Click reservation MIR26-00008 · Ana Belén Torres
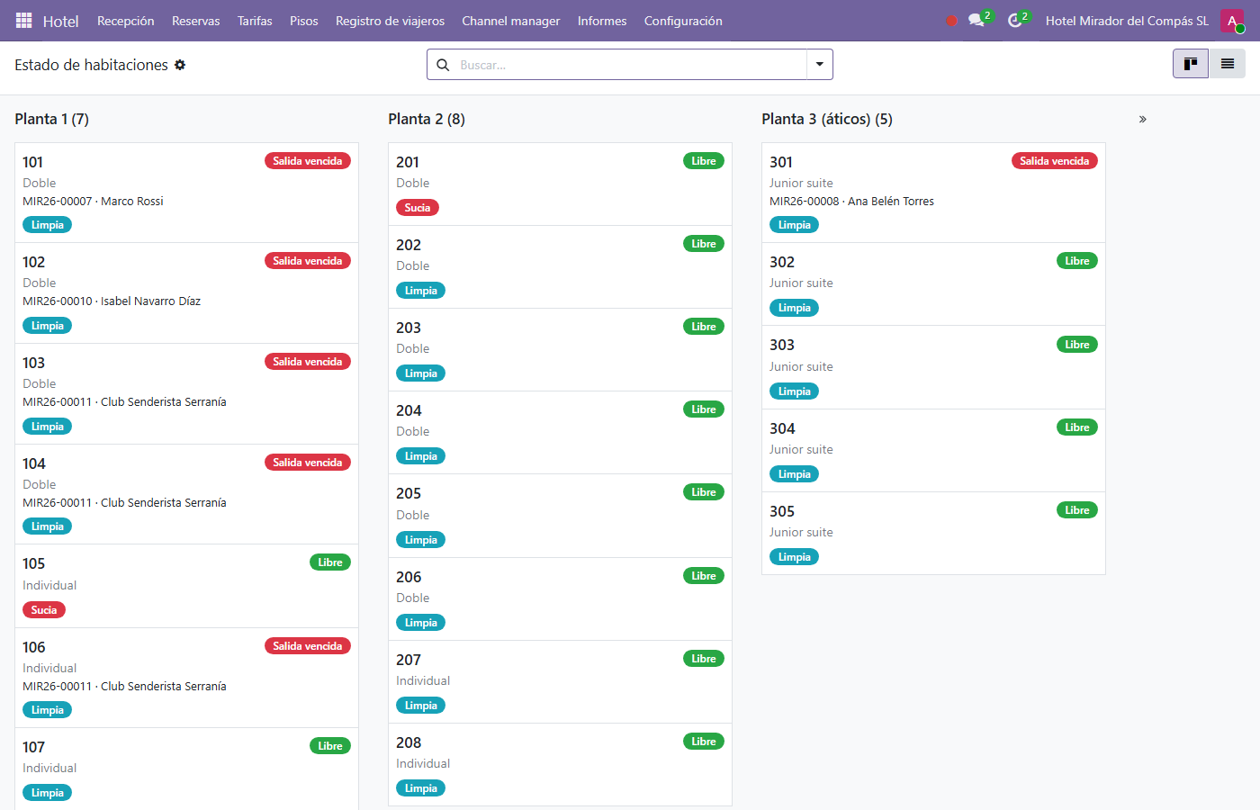Viewport: 1260px width, 810px height. click(x=851, y=202)
